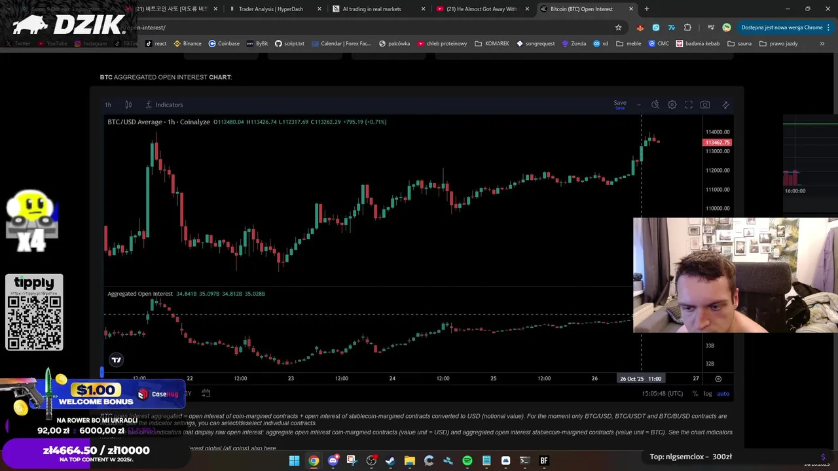This screenshot has height=471, width=838.
Task: Take a chart snapshot with camera icon
Action: 705,105
